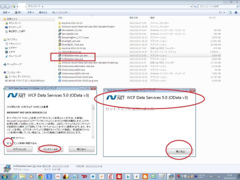
Task: Sort files by the Name column header
Action: [x=60, y=17]
